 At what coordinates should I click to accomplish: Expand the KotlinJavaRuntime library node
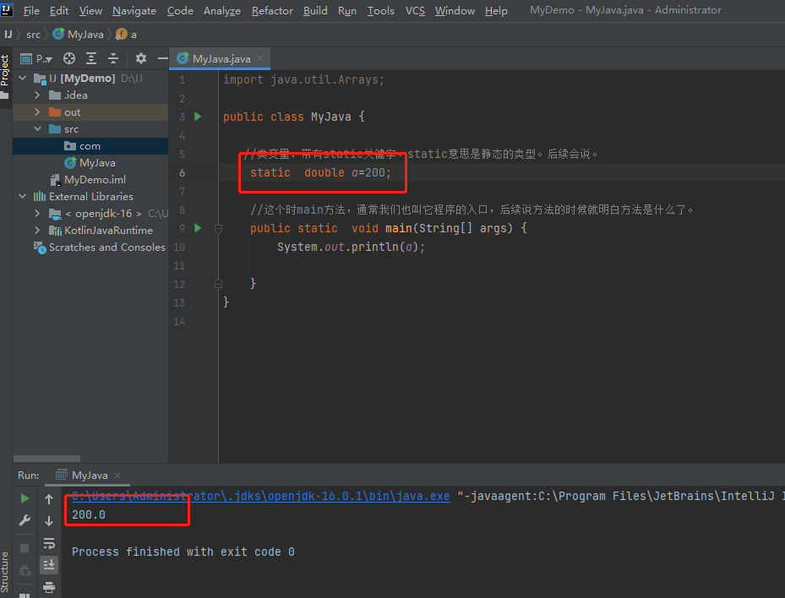(x=37, y=231)
